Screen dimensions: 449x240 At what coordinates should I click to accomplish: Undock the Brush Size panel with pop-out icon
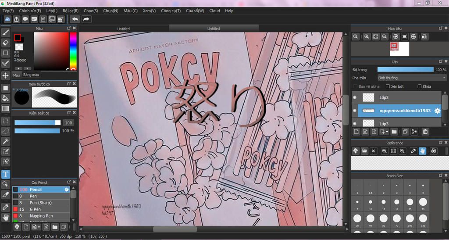[x=441, y=176]
